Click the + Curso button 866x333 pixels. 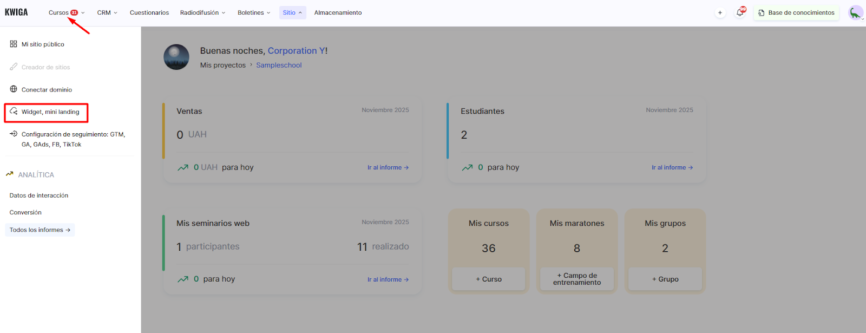point(488,279)
